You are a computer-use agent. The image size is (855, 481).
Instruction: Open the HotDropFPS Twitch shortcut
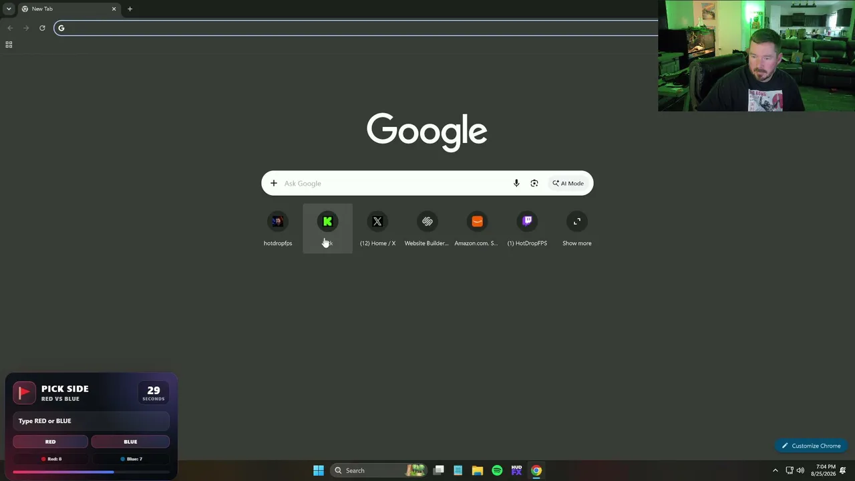[x=527, y=228]
